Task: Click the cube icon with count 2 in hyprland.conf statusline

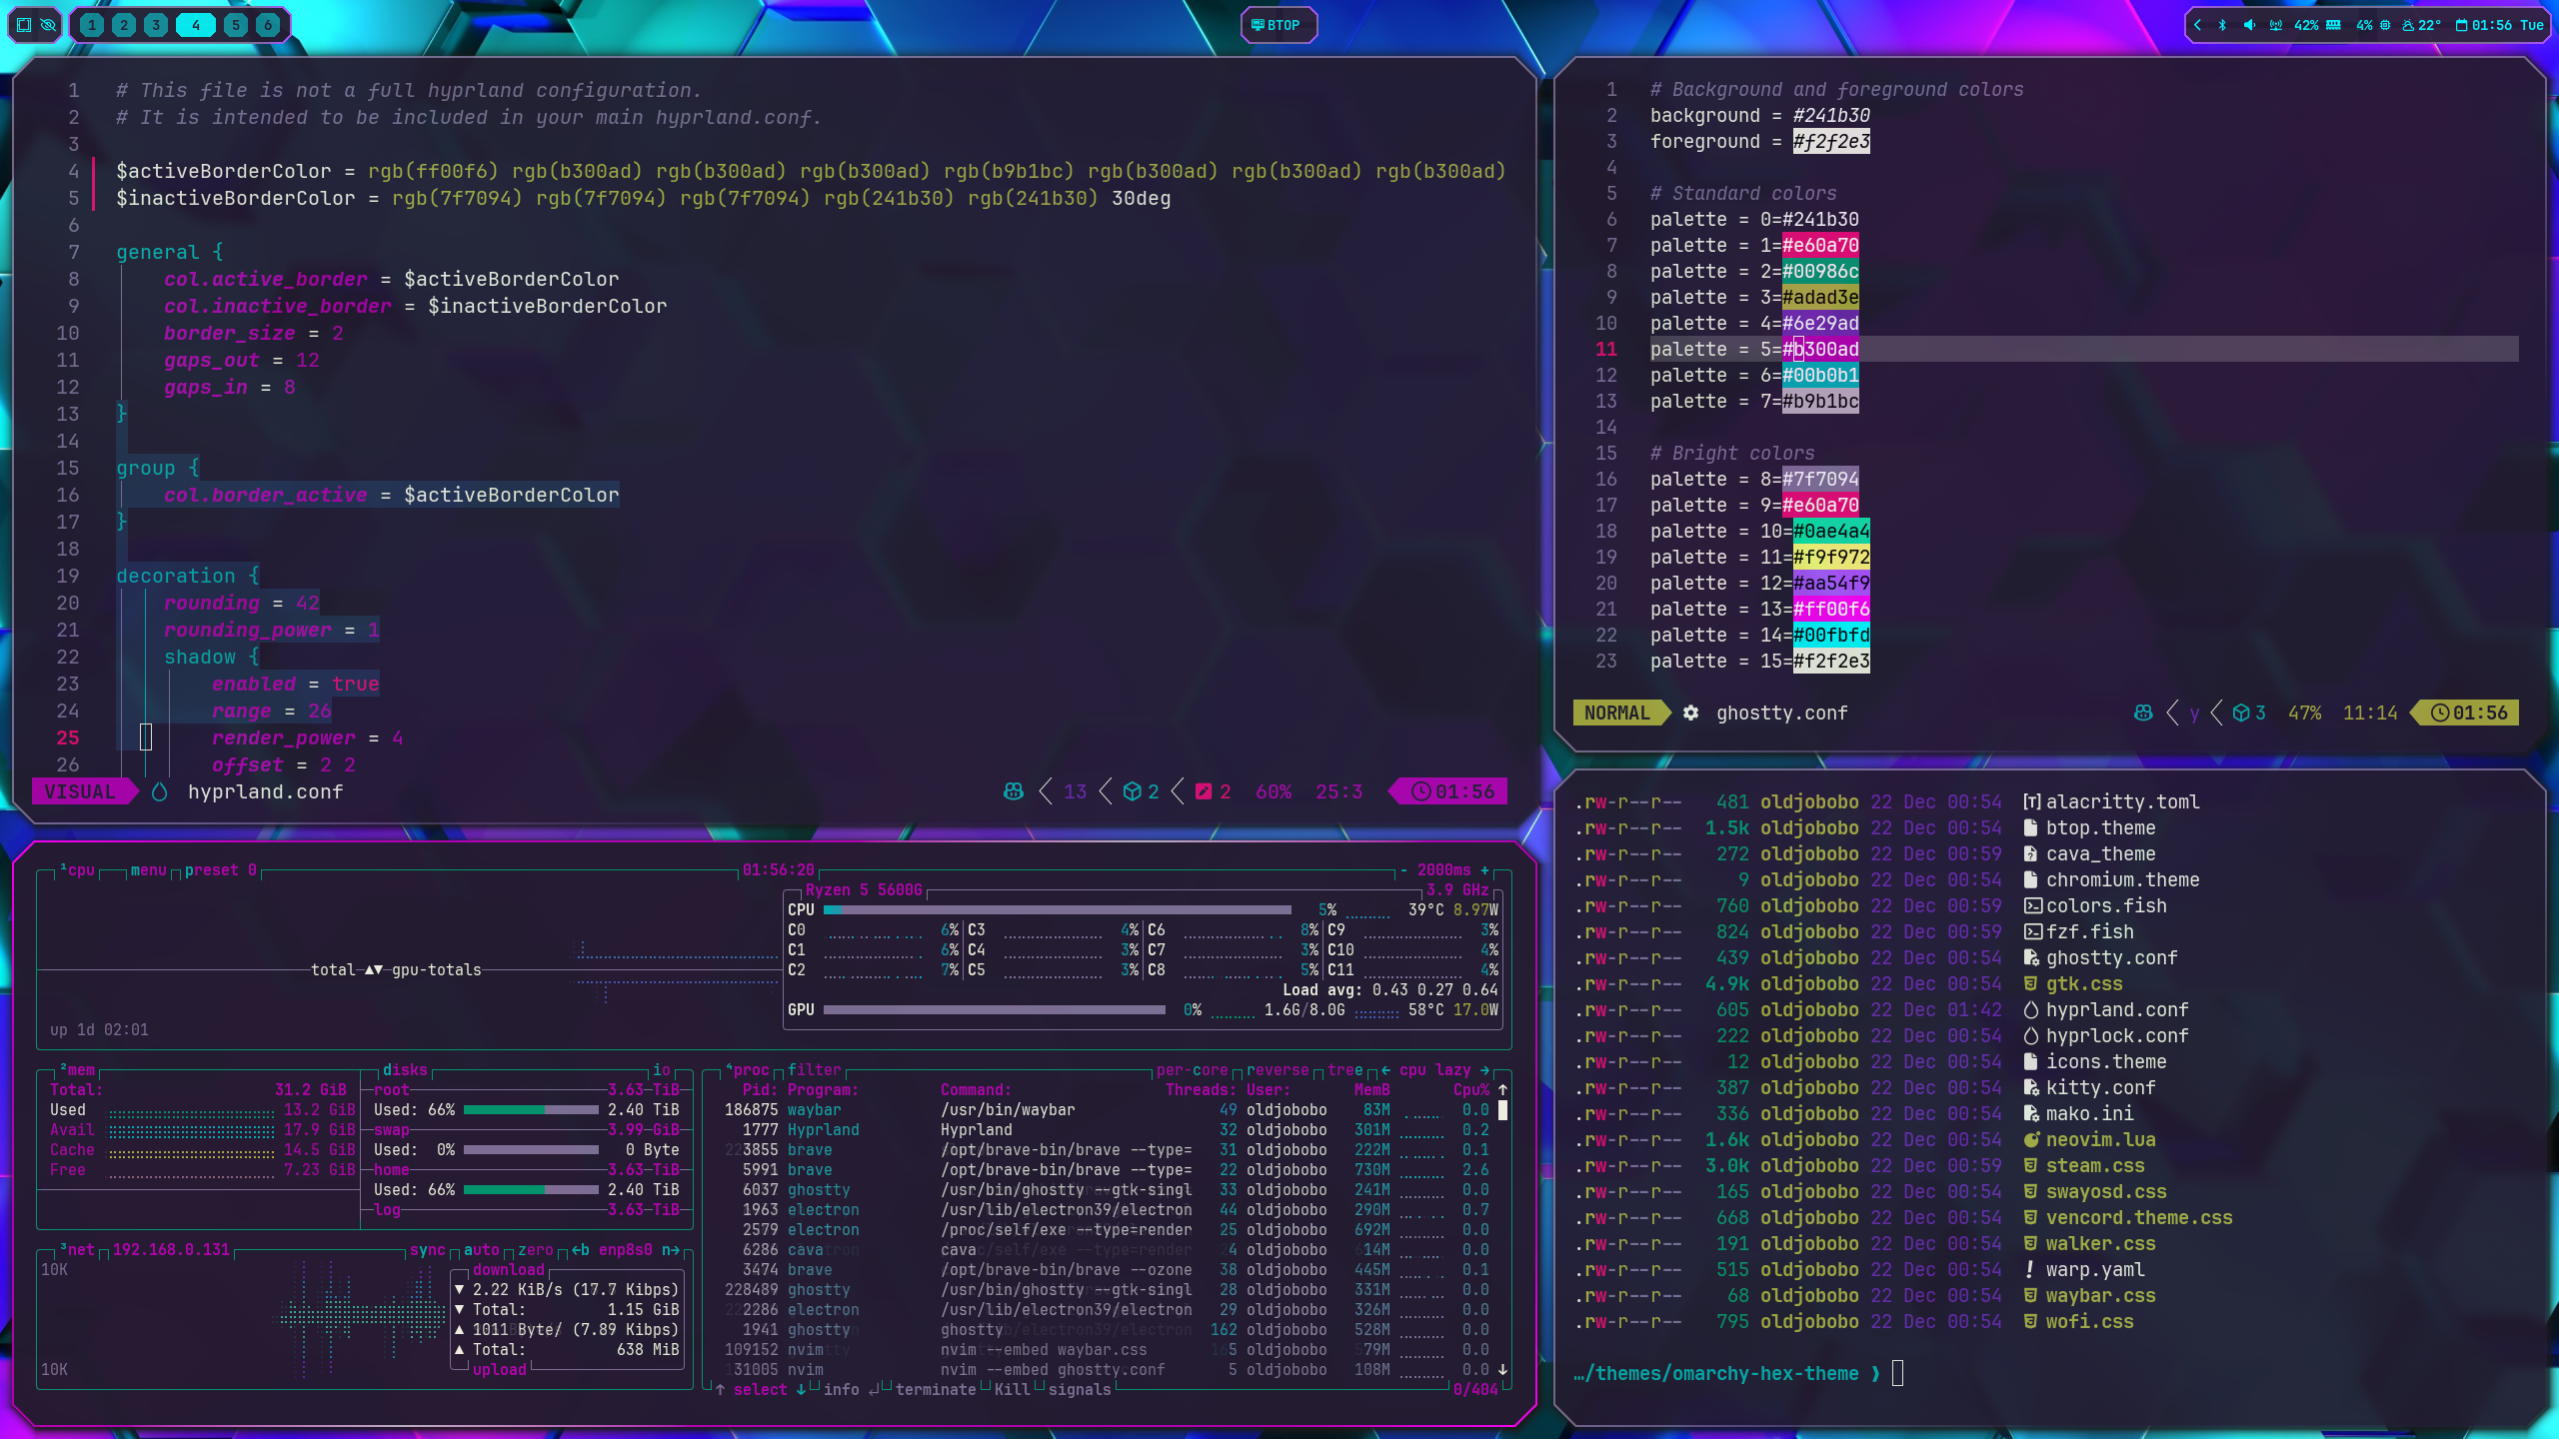Action: pos(1132,792)
